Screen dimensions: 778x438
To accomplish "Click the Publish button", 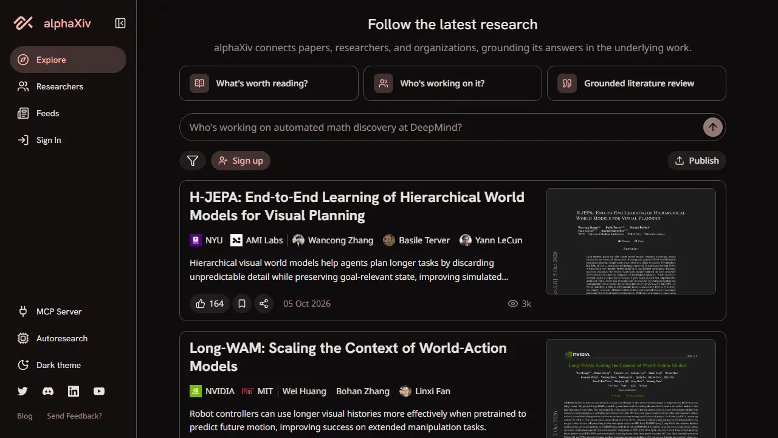I will click(697, 161).
